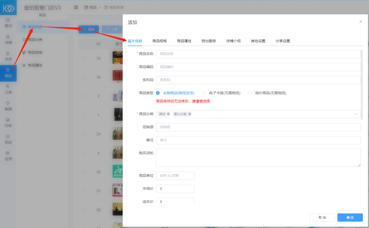The width and height of the screenshot is (369, 228).
Task: Focus the 促销语 input field
Action: (258, 127)
